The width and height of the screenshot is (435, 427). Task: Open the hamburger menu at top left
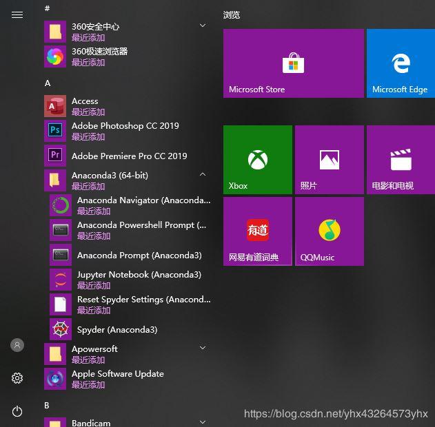point(17,14)
